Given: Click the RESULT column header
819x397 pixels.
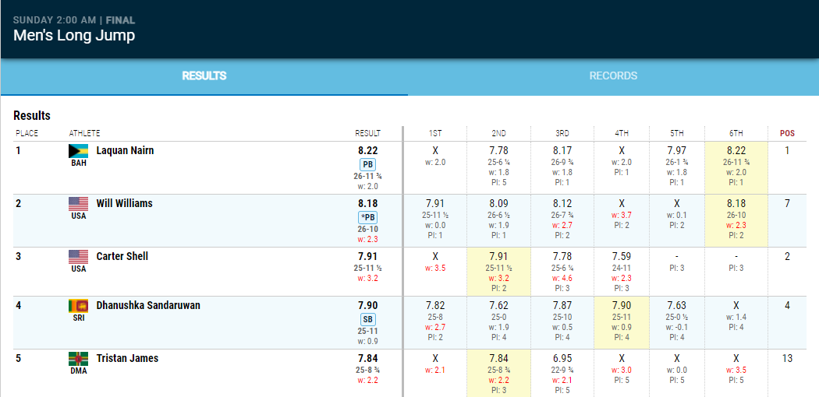Looking at the screenshot, I should pyautogui.click(x=367, y=133).
